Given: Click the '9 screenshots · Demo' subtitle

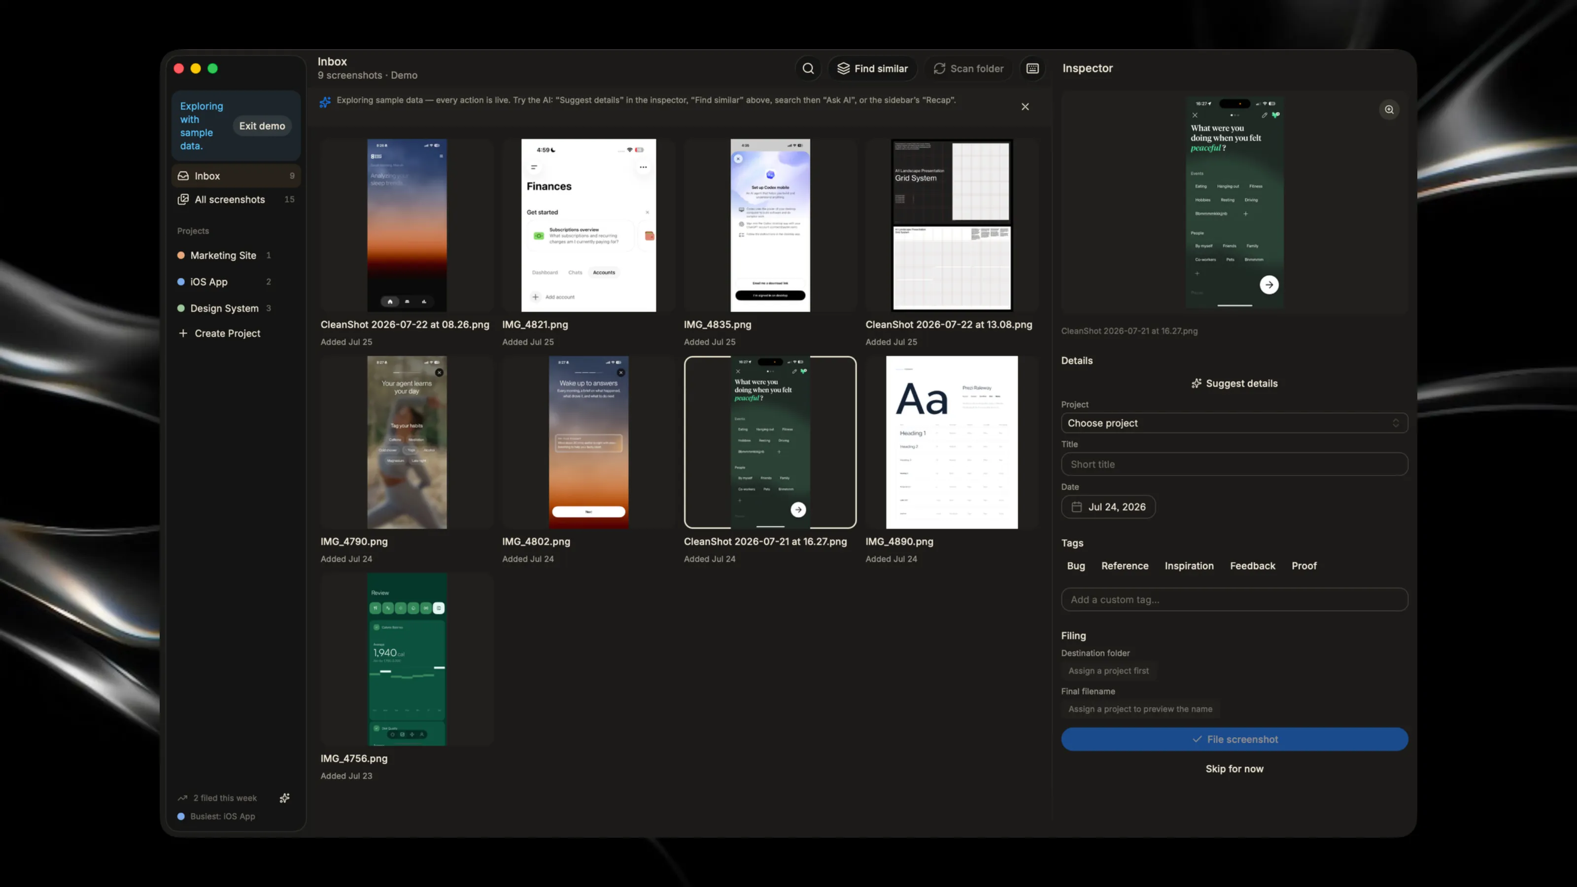Looking at the screenshot, I should point(367,75).
